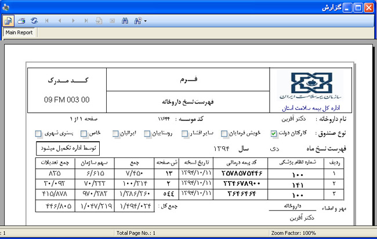The image size is (377, 239).
Task: Click adjustments value ۸۲۵
Action: pyautogui.click(x=55, y=173)
